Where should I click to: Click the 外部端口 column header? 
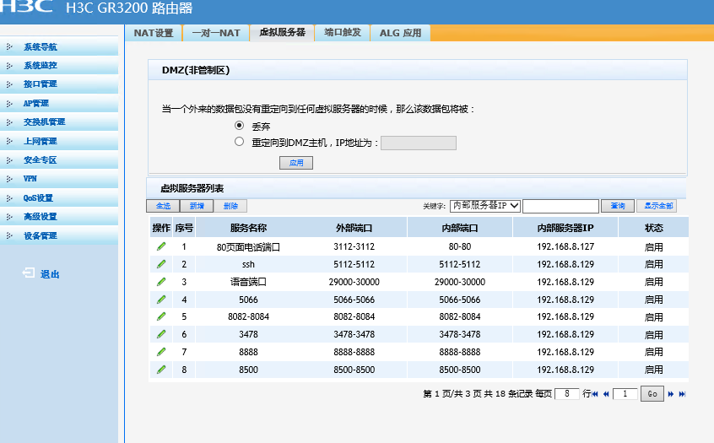[x=354, y=228]
